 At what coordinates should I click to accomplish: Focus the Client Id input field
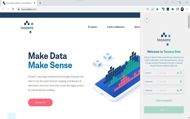(164, 73)
